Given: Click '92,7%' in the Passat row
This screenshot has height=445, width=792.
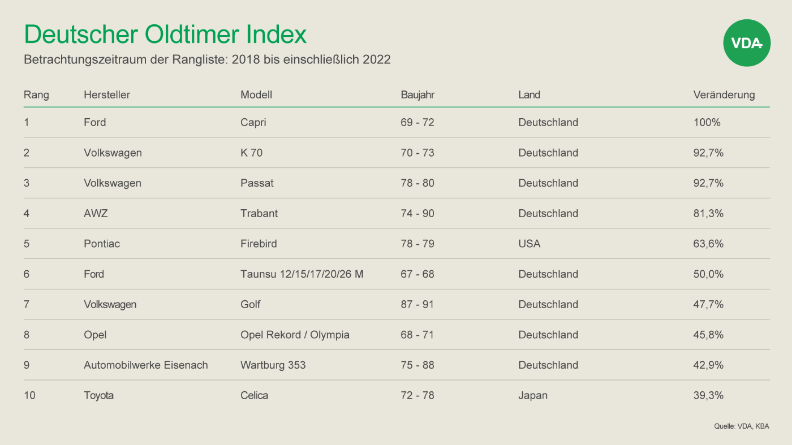Looking at the screenshot, I should [708, 183].
